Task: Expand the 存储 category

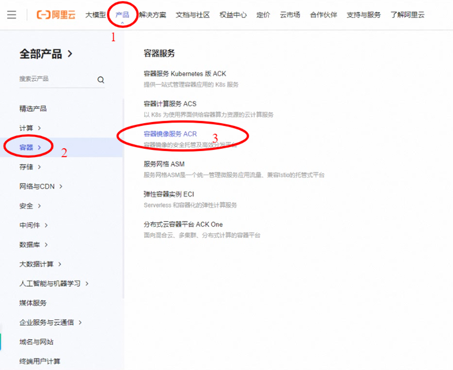Action: coord(30,167)
